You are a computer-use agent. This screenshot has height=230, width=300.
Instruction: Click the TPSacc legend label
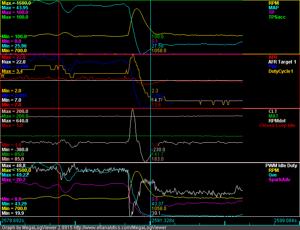click(277, 17)
